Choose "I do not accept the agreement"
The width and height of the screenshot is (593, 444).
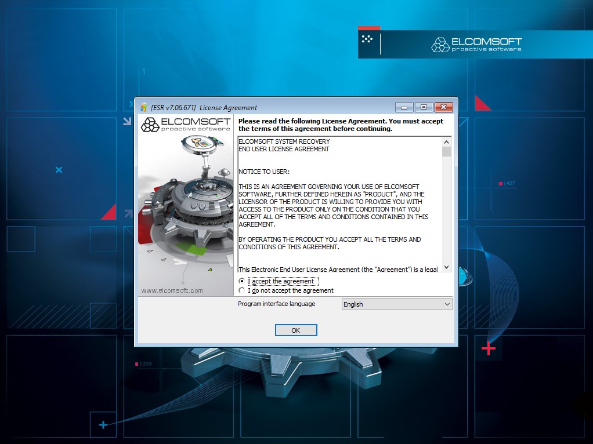pyautogui.click(x=242, y=290)
